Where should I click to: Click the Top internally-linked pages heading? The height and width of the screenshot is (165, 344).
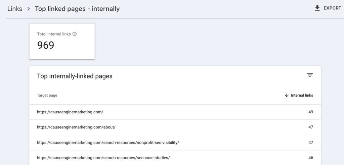click(x=75, y=76)
